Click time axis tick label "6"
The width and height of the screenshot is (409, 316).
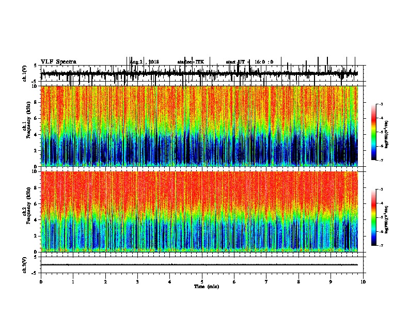coord(234,282)
